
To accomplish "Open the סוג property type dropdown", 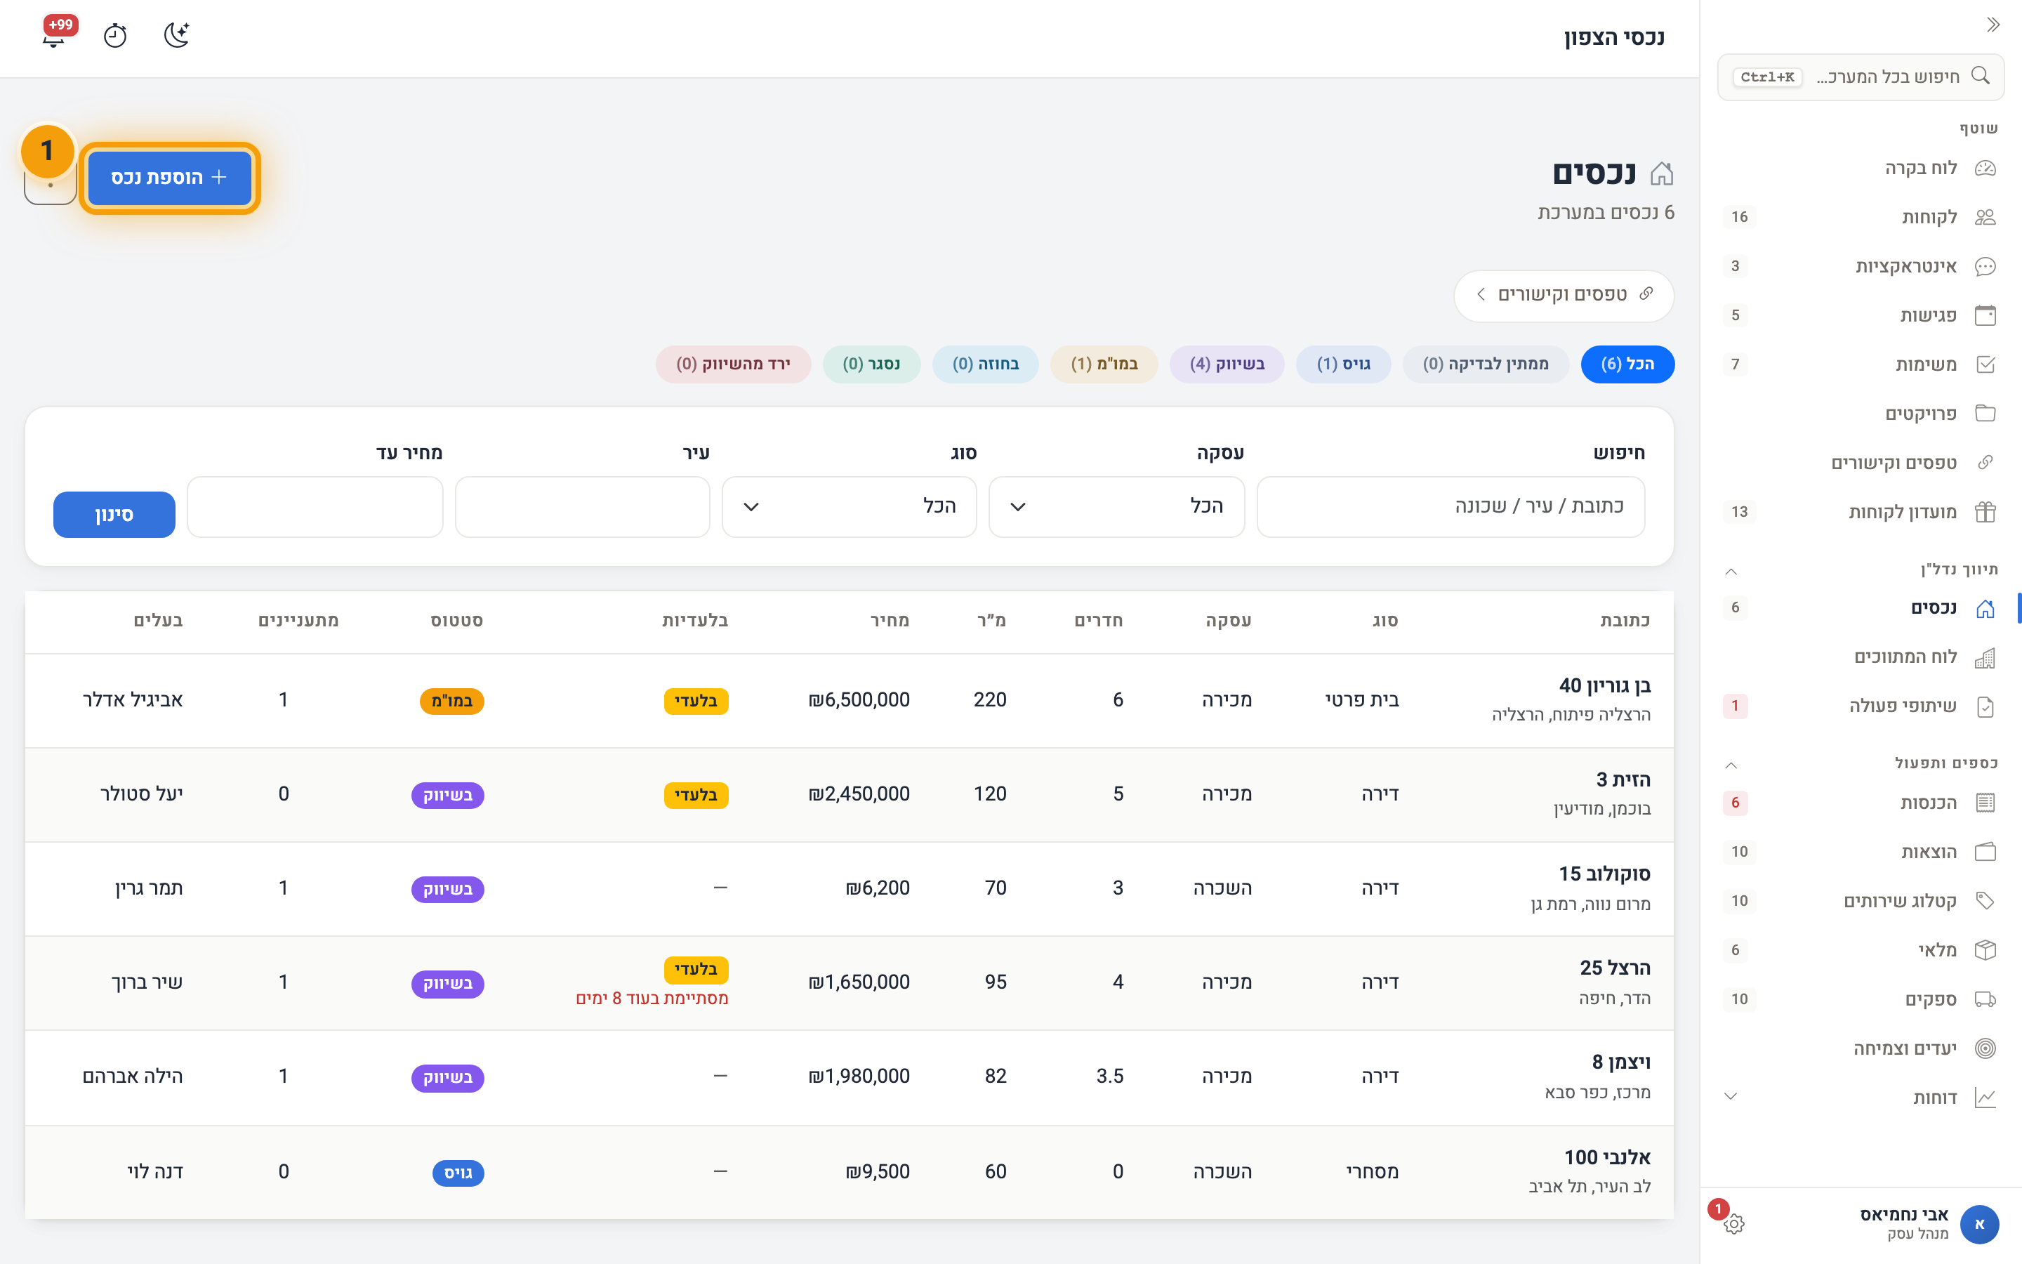I will coord(849,506).
